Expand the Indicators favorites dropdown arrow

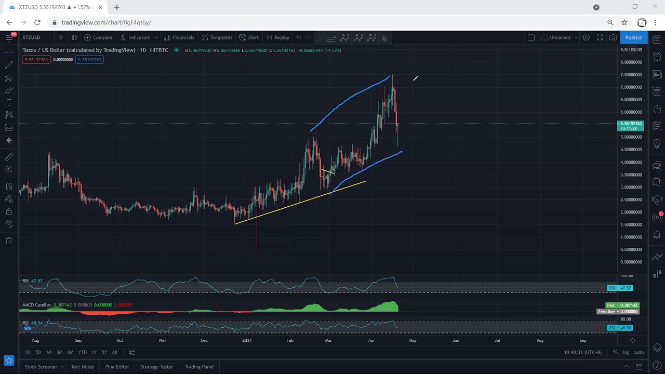click(x=156, y=37)
